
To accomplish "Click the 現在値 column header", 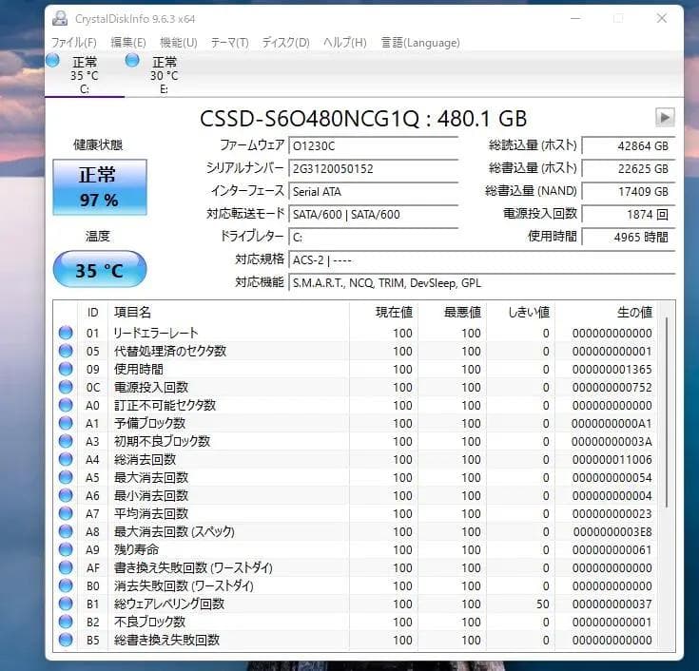I will click(x=383, y=312).
